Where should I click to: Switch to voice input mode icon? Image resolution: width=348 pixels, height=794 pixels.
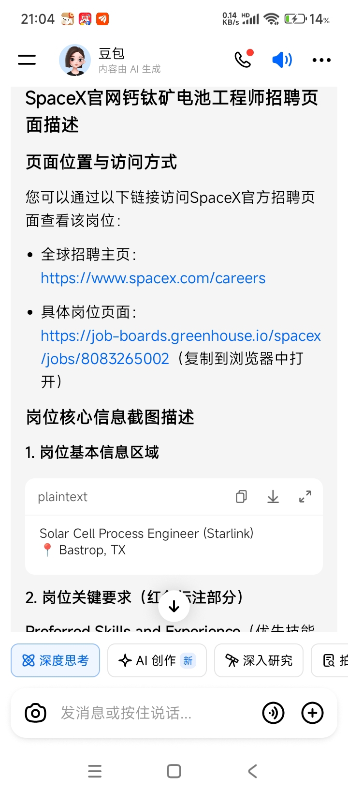pyautogui.click(x=273, y=713)
